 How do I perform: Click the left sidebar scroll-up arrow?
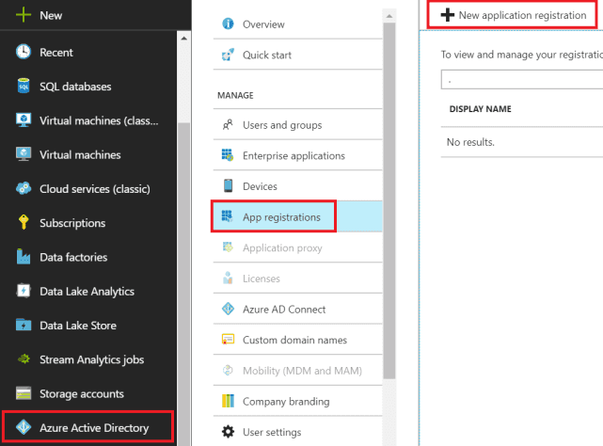183,39
